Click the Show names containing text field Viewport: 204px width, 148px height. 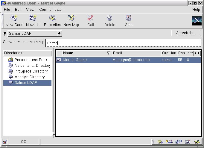point(123,43)
